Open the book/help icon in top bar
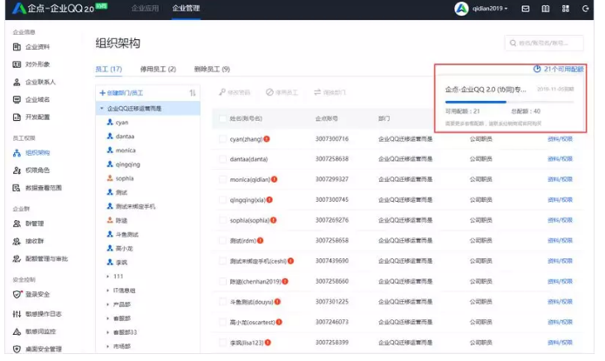 pyautogui.click(x=546, y=9)
